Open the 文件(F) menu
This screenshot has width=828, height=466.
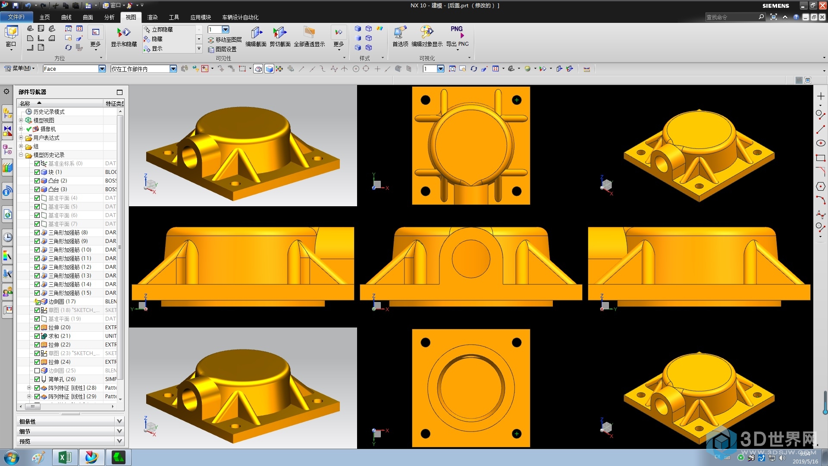tap(16, 17)
